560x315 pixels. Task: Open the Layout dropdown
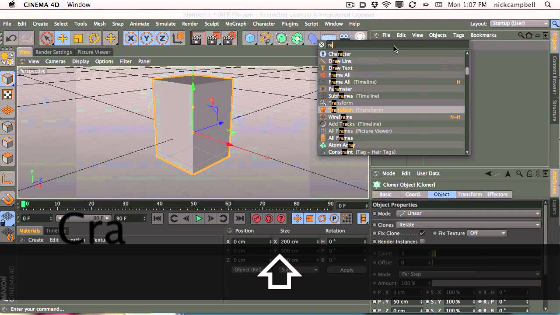[x=519, y=24]
